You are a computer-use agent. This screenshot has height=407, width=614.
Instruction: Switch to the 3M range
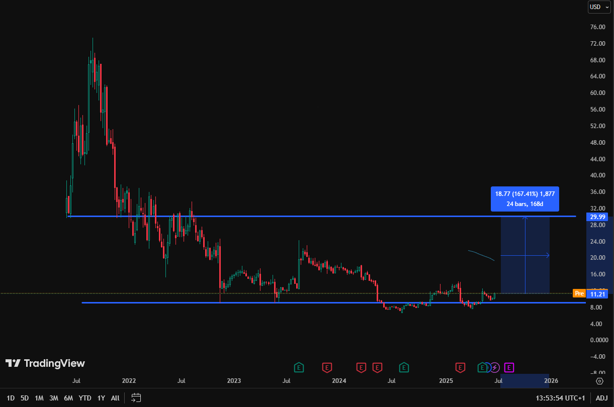click(54, 398)
